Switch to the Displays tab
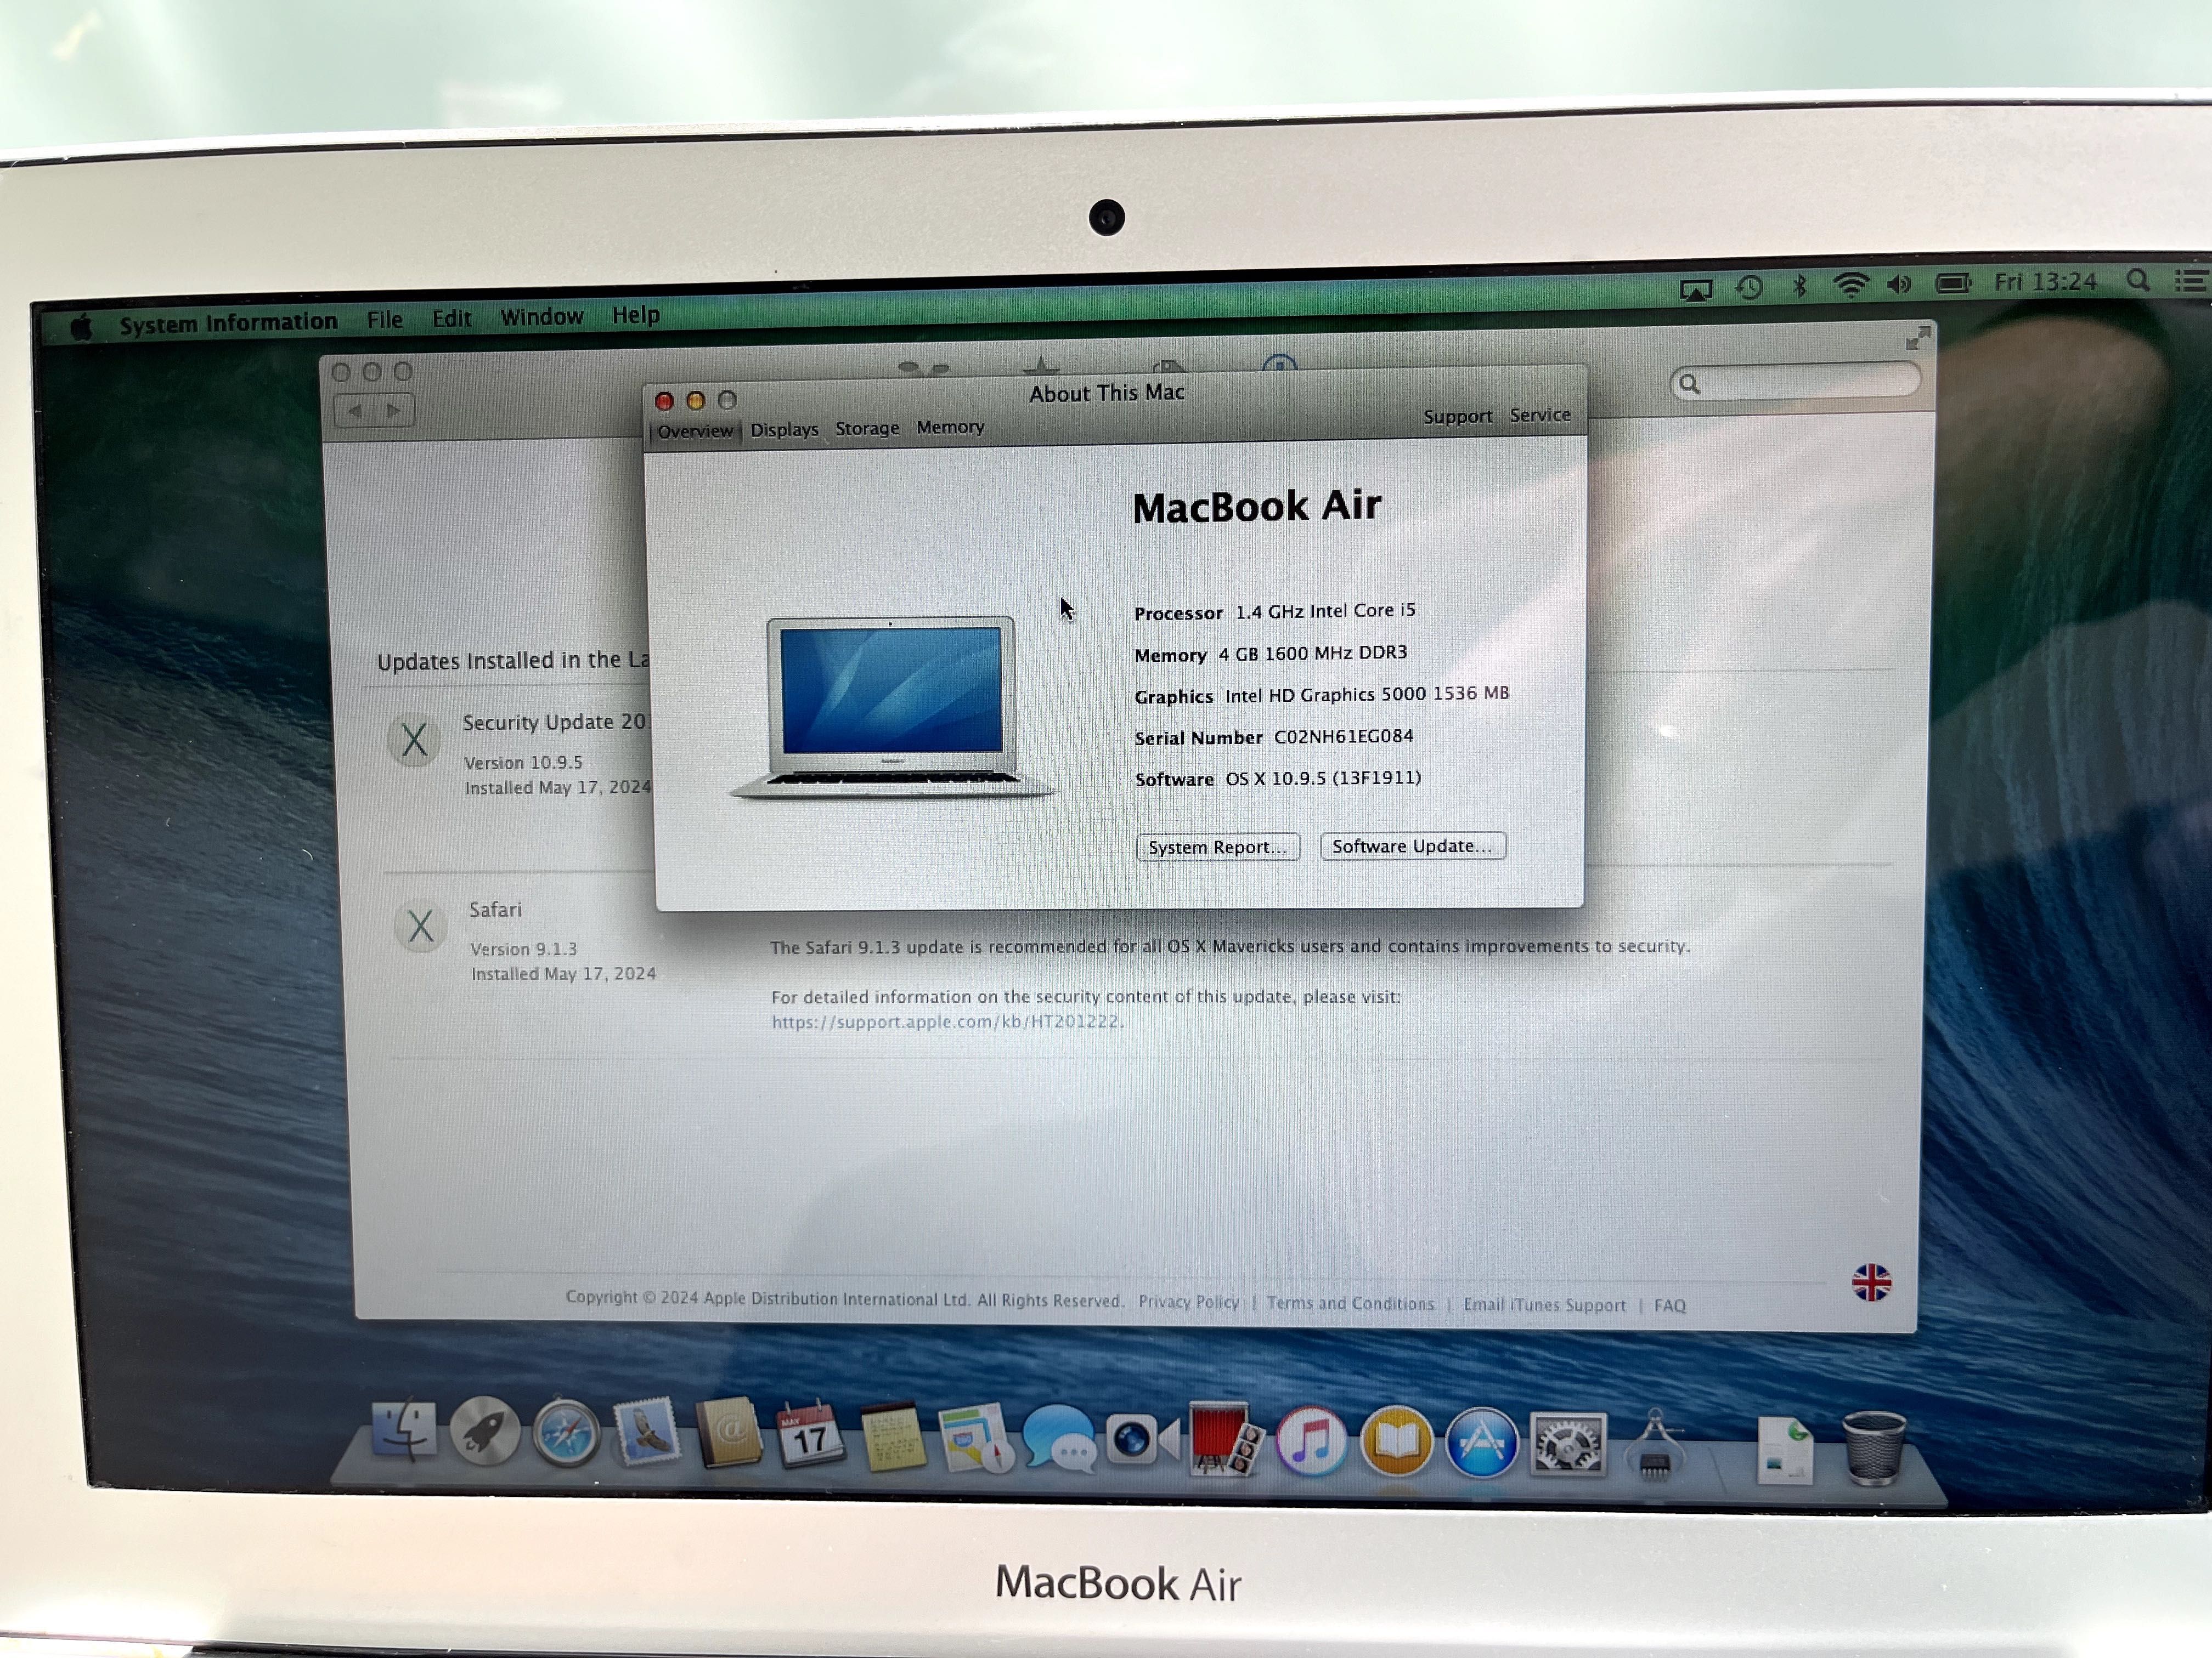Viewport: 2212px width, 1658px height. pyautogui.click(x=784, y=430)
